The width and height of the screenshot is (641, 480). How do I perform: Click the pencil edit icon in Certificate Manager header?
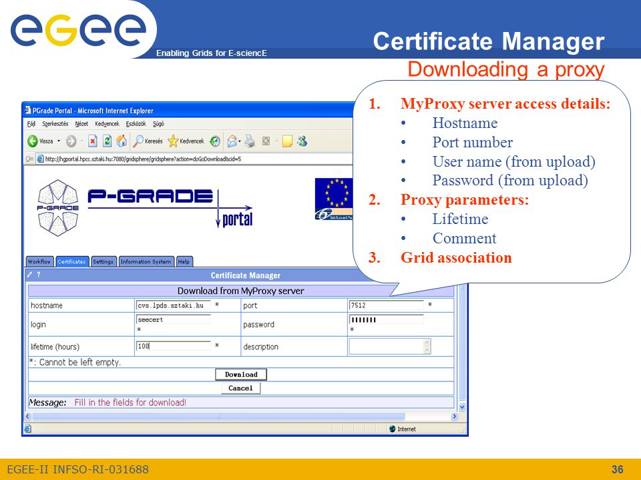(30, 275)
